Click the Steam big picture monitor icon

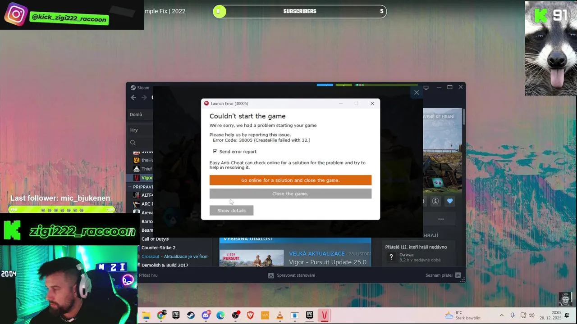[426, 87]
